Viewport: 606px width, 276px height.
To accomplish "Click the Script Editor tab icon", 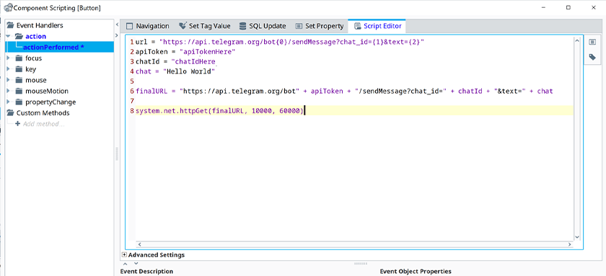I will [357, 26].
